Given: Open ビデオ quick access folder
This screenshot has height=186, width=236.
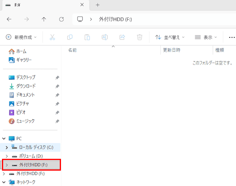Looking at the screenshot, I should pos(17,112).
